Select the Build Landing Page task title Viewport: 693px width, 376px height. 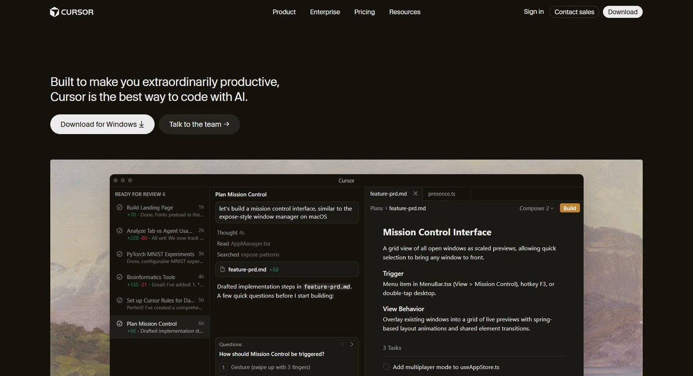pyautogui.click(x=150, y=207)
